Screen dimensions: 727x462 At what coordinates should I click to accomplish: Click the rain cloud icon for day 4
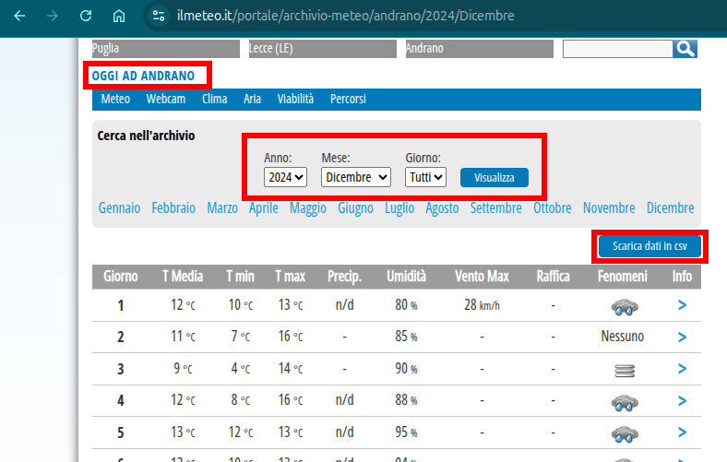click(625, 402)
